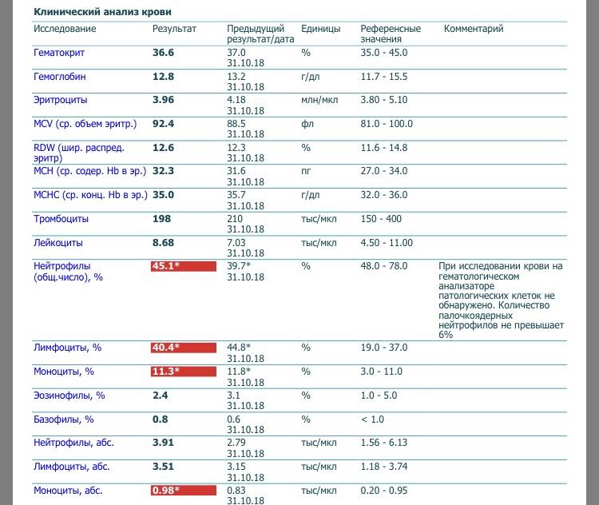Click the Лейкоциты result 8.68
Screen dimensions: 599x505
pyautogui.click(x=163, y=243)
